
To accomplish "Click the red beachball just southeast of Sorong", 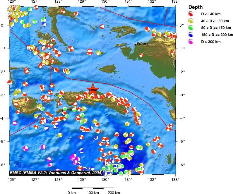I will (x=141, y=55).
